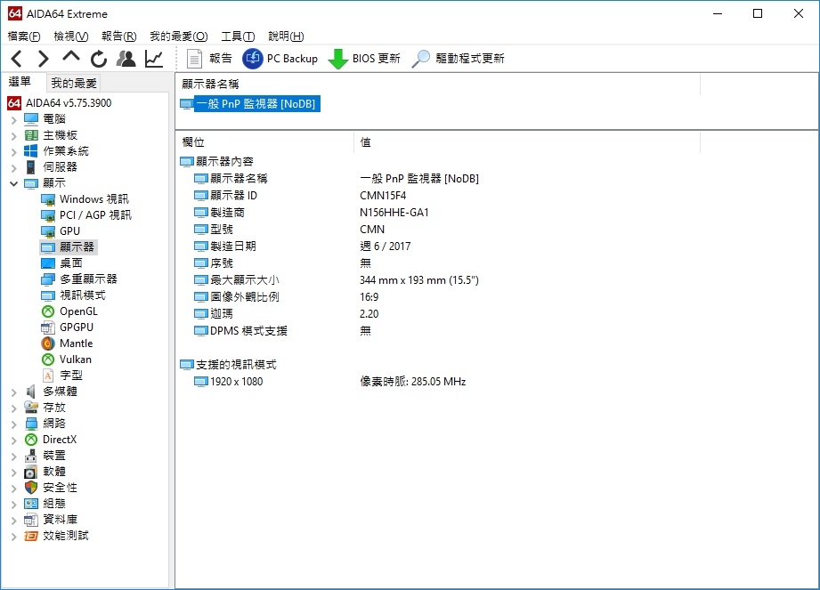Open the 報告 report button

pyautogui.click(x=210, y=59)
